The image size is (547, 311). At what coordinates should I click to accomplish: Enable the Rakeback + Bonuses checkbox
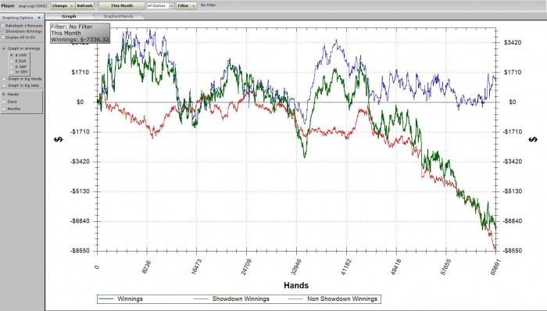click(x=3, y=26)
